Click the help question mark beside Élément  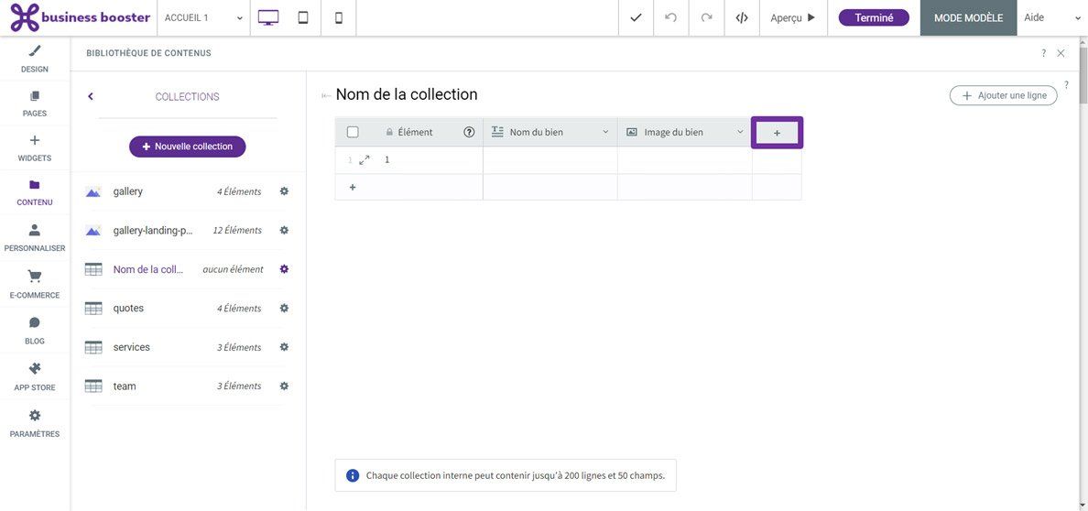point(469,132)
